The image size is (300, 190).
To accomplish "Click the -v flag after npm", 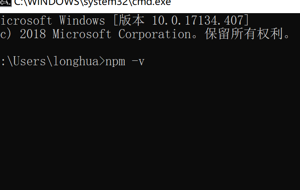I will tap(138, 62).
